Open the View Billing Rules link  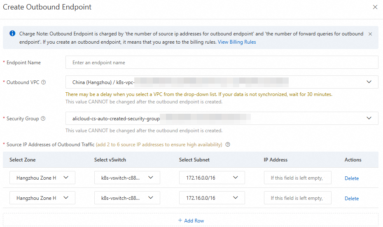[x=237, y=42]
